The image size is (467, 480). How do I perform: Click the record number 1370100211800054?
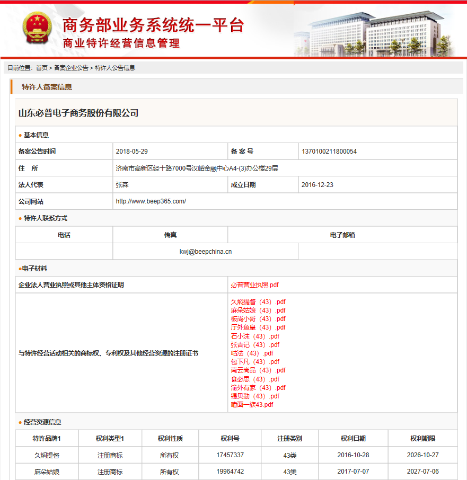coord(329,152)
